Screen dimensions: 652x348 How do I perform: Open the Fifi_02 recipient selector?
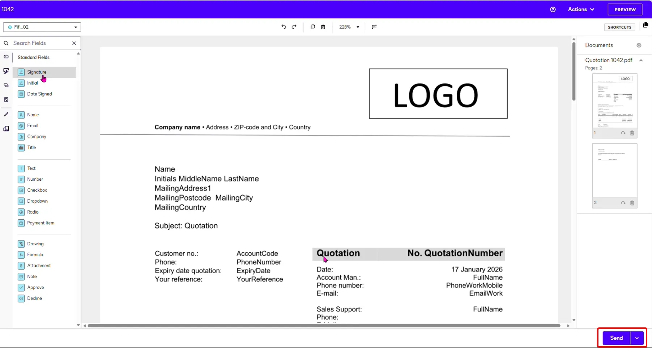(x=42, y=27)
